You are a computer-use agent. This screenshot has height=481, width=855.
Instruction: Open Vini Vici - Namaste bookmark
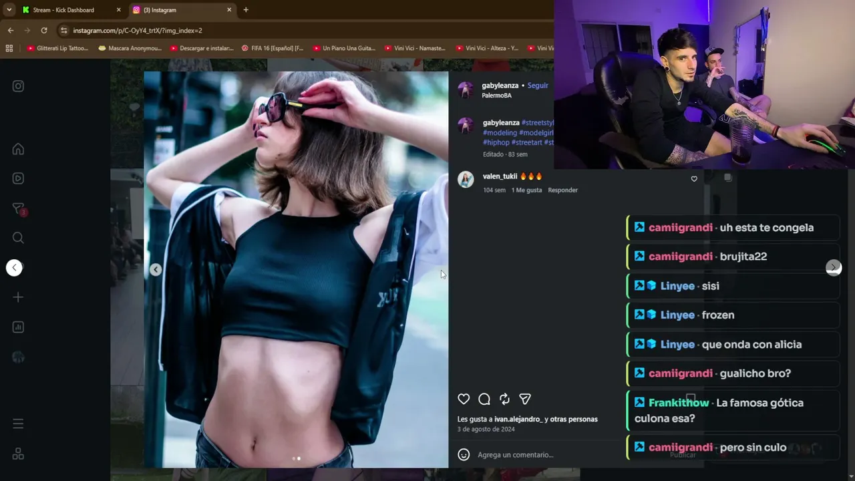[415, 48]
